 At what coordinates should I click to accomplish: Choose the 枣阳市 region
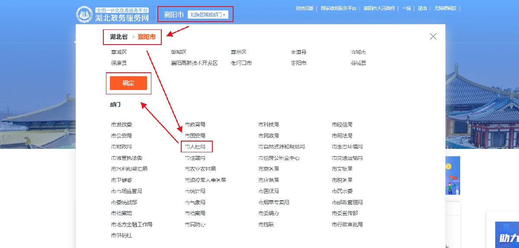click(x=298, y=63)
